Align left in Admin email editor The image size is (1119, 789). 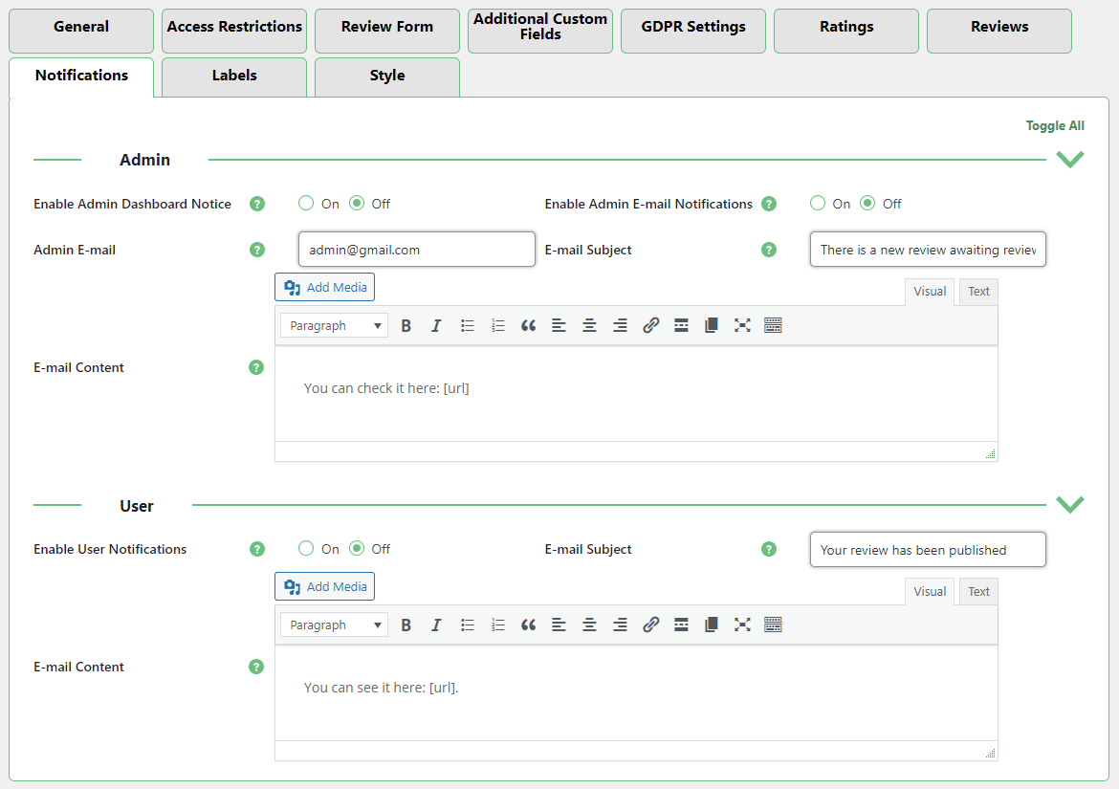coord(559,326)
